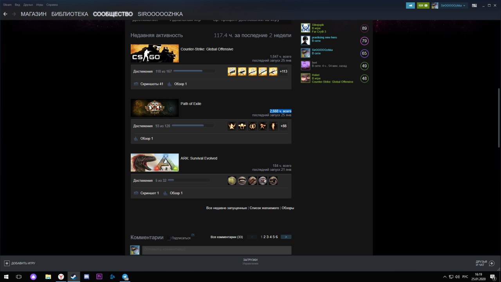The height and width of the screenshot is (282, 501).
Task: Click the comment text input field
Action: (216, 249)
